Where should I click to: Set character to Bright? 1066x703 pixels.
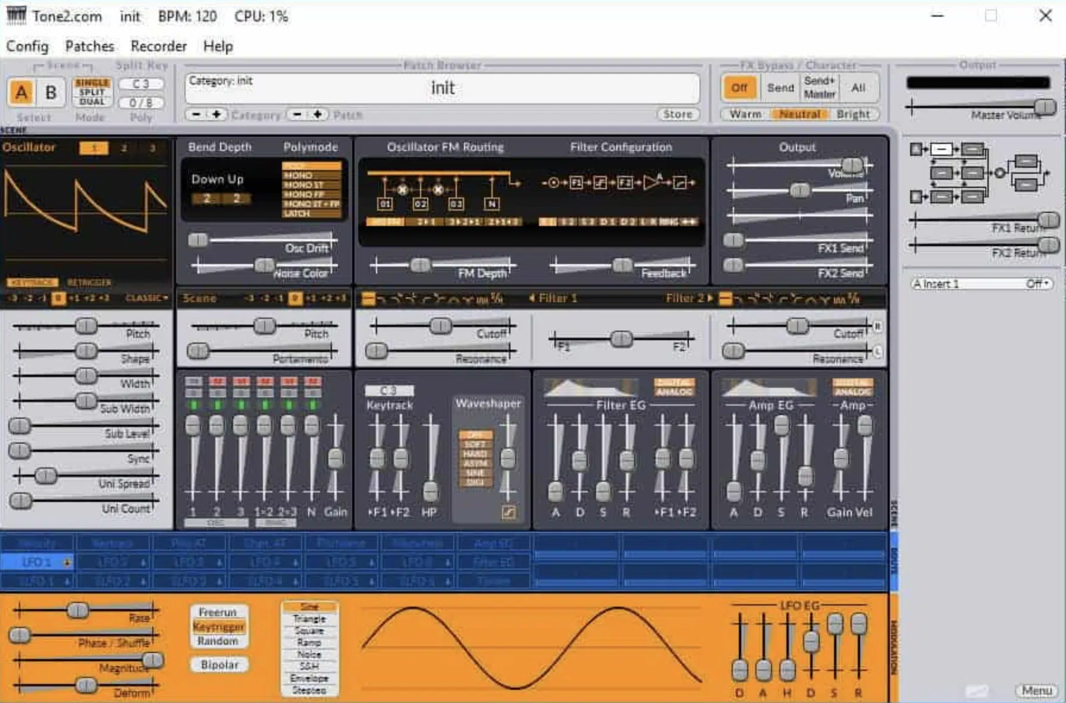(x=853, y=114)
